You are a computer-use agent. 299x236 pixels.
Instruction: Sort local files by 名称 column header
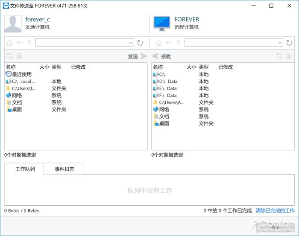(x=11, y=67)
